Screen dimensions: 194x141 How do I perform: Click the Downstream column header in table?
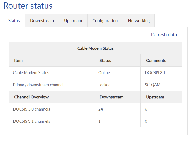[111, 97]
